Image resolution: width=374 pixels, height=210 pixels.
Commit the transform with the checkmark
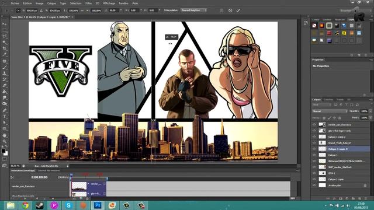(238, 10)
